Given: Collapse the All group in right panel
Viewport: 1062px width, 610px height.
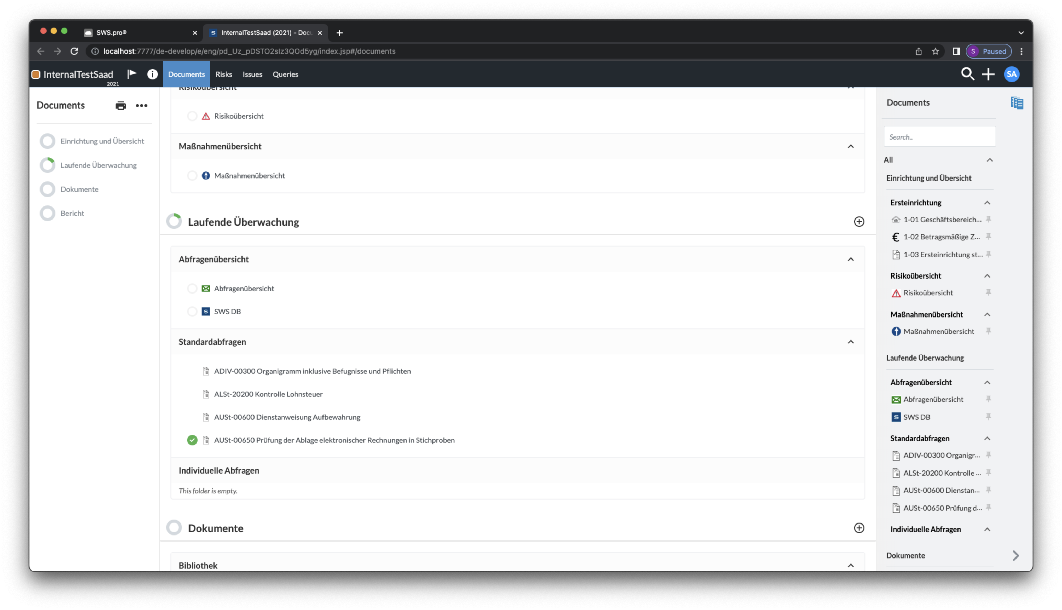Looking at the screenshot, I should (990, 160).
